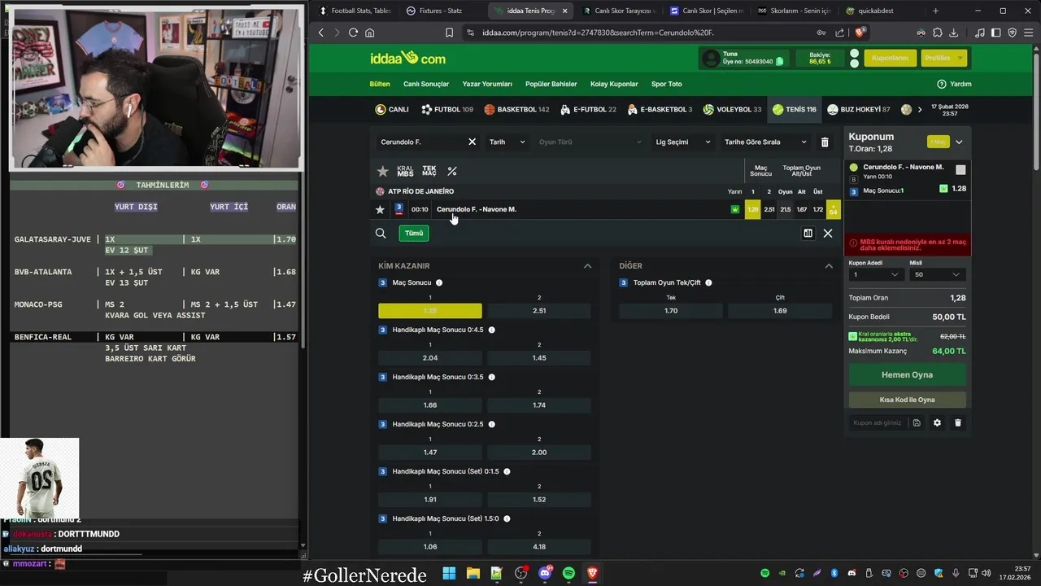Select the Voleybol sport tab
This screenshot has height=586, width=1041.
[732, 109]
